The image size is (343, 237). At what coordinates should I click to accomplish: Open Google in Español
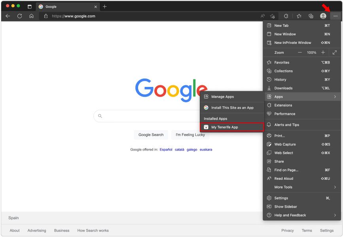(166, 149)
